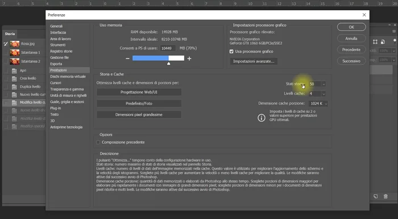Viewport: 398px width, 219px height.
Task: Click the lock all icon in Layers panel
Action: coord(383,42)
